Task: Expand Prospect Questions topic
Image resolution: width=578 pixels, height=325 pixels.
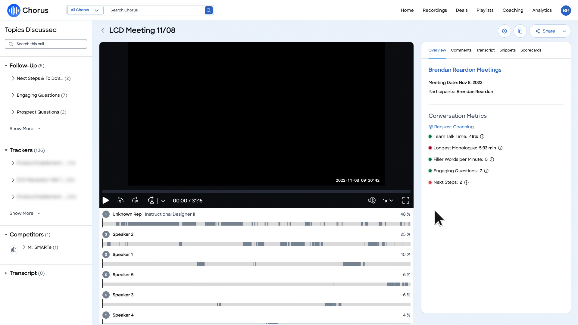Action: [13, 112]
